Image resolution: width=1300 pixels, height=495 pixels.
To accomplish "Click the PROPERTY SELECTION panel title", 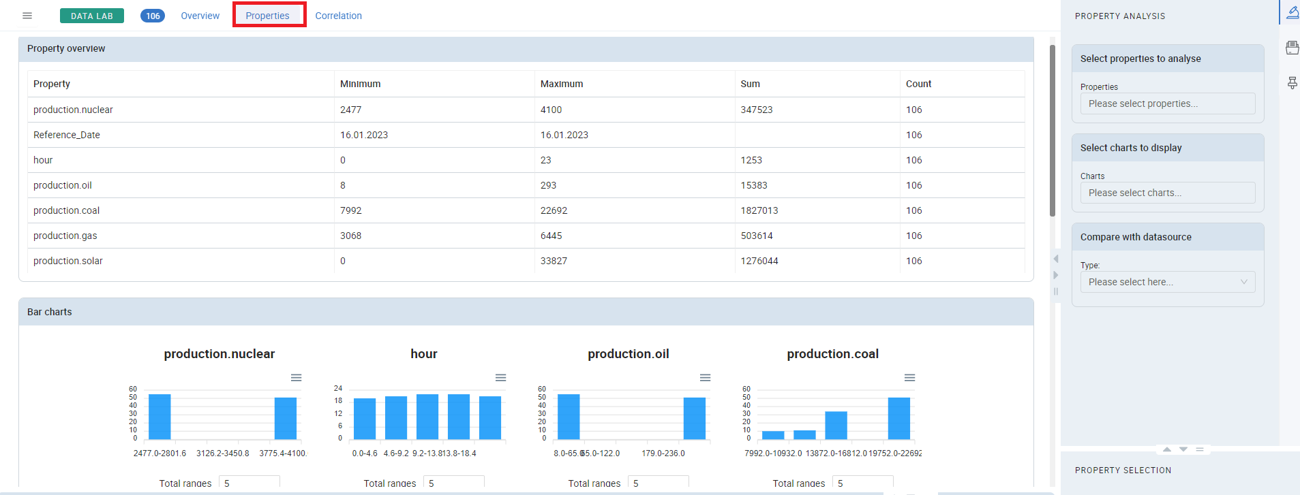I will 1123,470.
